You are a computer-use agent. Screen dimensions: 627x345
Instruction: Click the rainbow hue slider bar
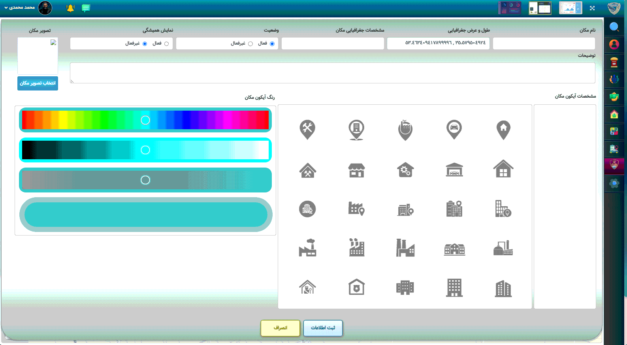pyautogui.click(x=145, y=120)
